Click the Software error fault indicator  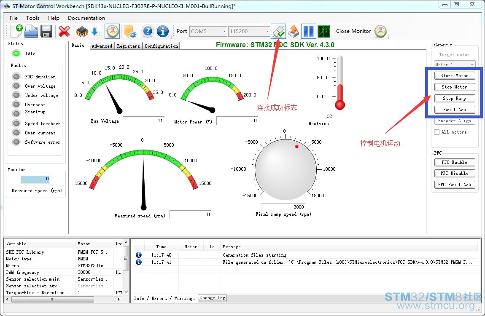click(x=16, y=142)
